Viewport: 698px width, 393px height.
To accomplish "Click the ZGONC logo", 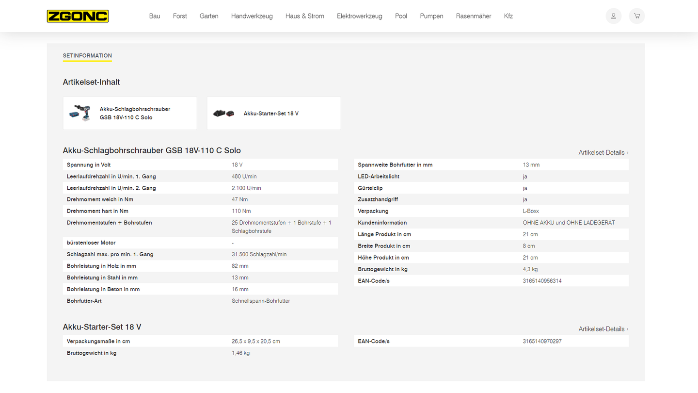I will pyautogui.click(x=78, y=16).
